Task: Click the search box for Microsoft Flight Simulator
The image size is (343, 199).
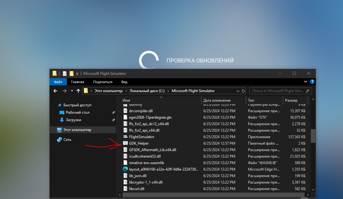Action: click(x=278, y=91)
